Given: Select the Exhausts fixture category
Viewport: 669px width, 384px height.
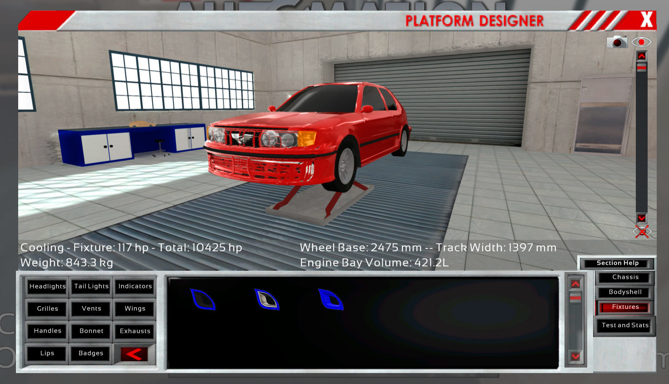Looking at the screenshot, I should (x=135, y=331).
